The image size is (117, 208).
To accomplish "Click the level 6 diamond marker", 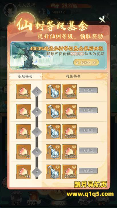I will (37, 112).
